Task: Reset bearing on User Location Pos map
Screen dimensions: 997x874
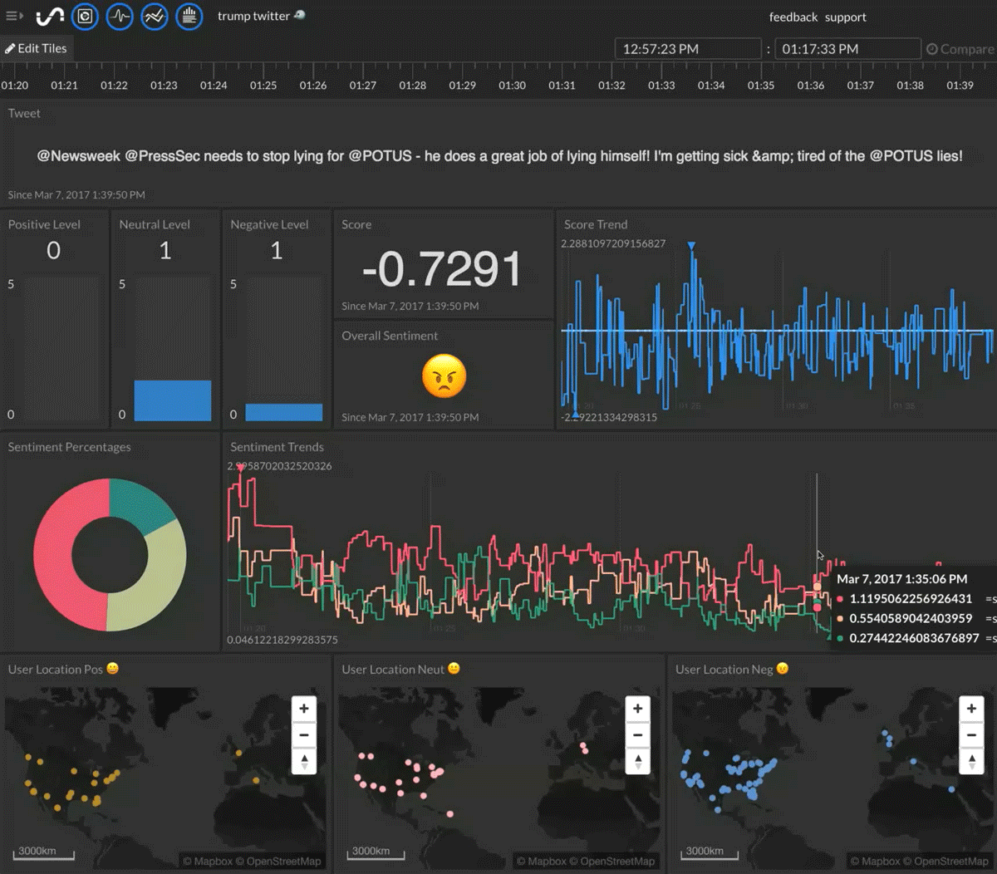Action: (x=304, y=760)
